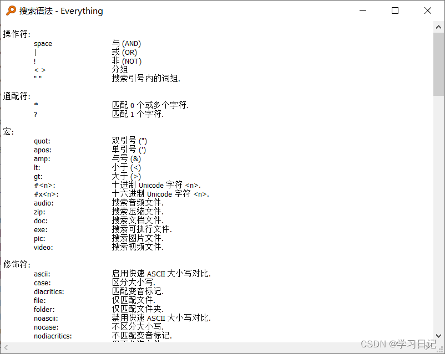
Task: Click the doc: document search macro entry
Action: pos(40,220)
